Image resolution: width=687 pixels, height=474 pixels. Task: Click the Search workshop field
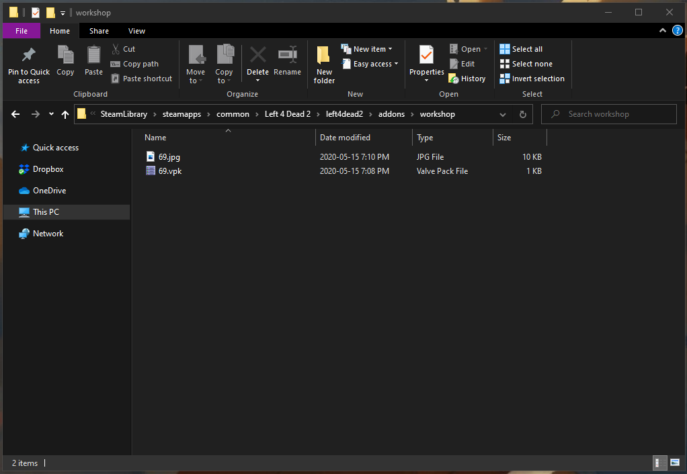[609, 114]
